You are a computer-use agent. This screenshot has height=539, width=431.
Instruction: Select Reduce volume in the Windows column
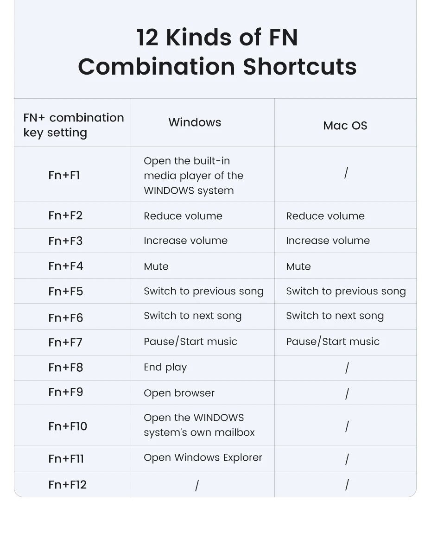(x=183, y=216)
